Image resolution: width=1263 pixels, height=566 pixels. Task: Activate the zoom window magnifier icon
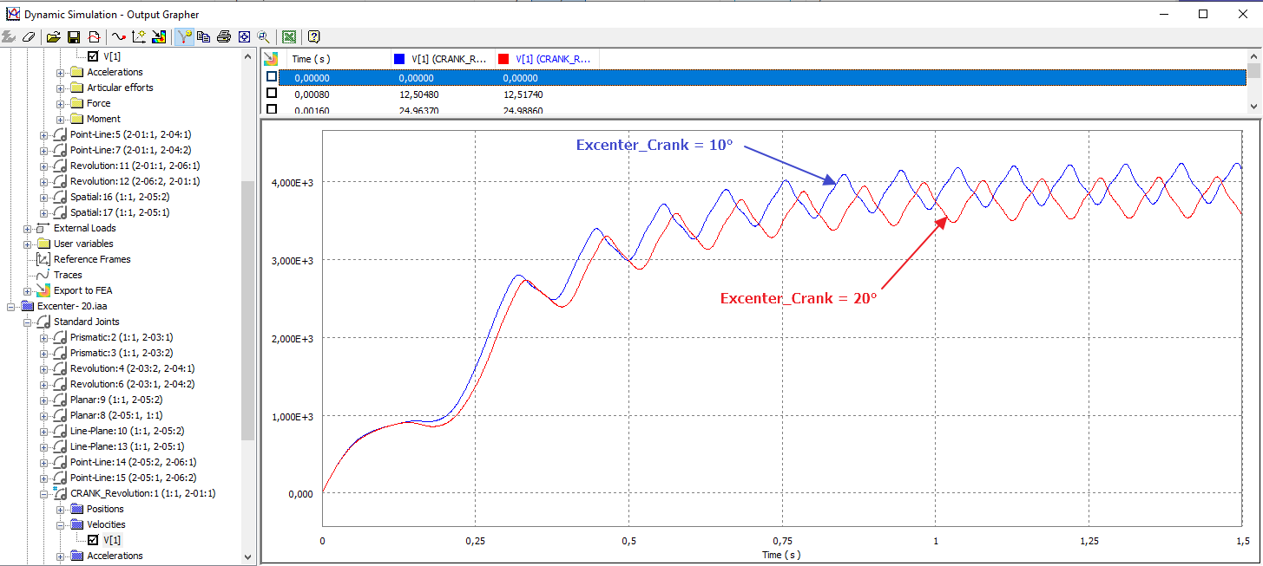[x=263, y=37]
